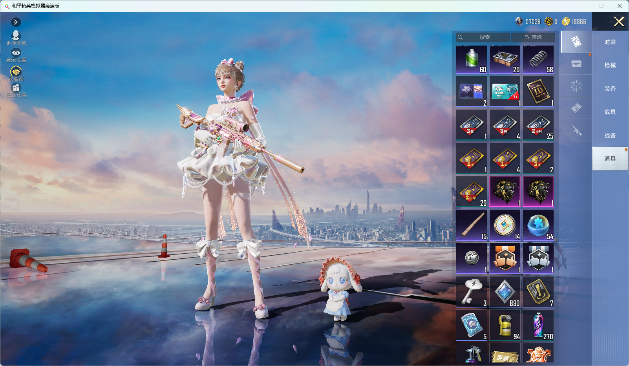Select the blue card item with 5
The height and width of the screenshot is (366, 629).
[472, 325]
